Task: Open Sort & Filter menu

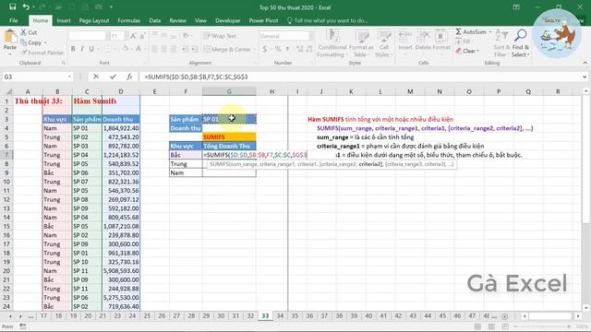Action: (x=501, y=43)
